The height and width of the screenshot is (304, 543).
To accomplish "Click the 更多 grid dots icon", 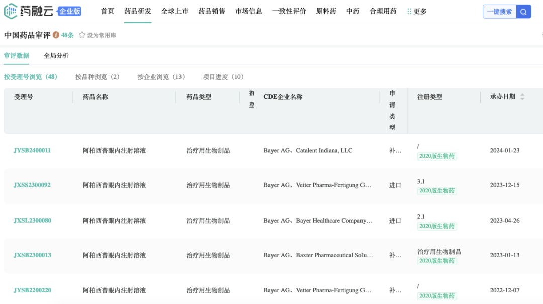I will (x=409, y=12).
